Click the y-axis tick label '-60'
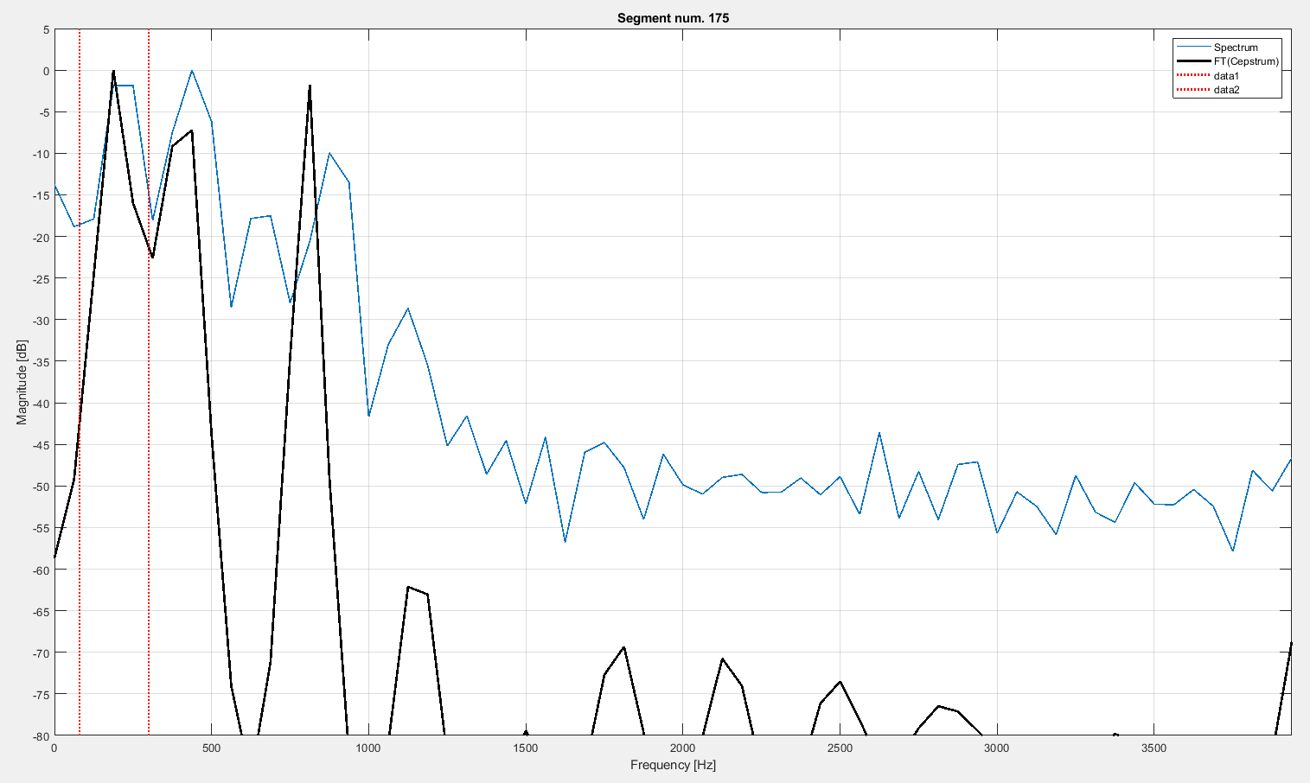 42,570
